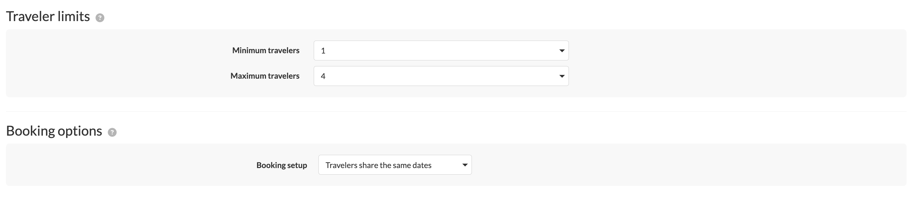Click the Booking options heading
Screen dimensions: 916x197
pos(54,131)
